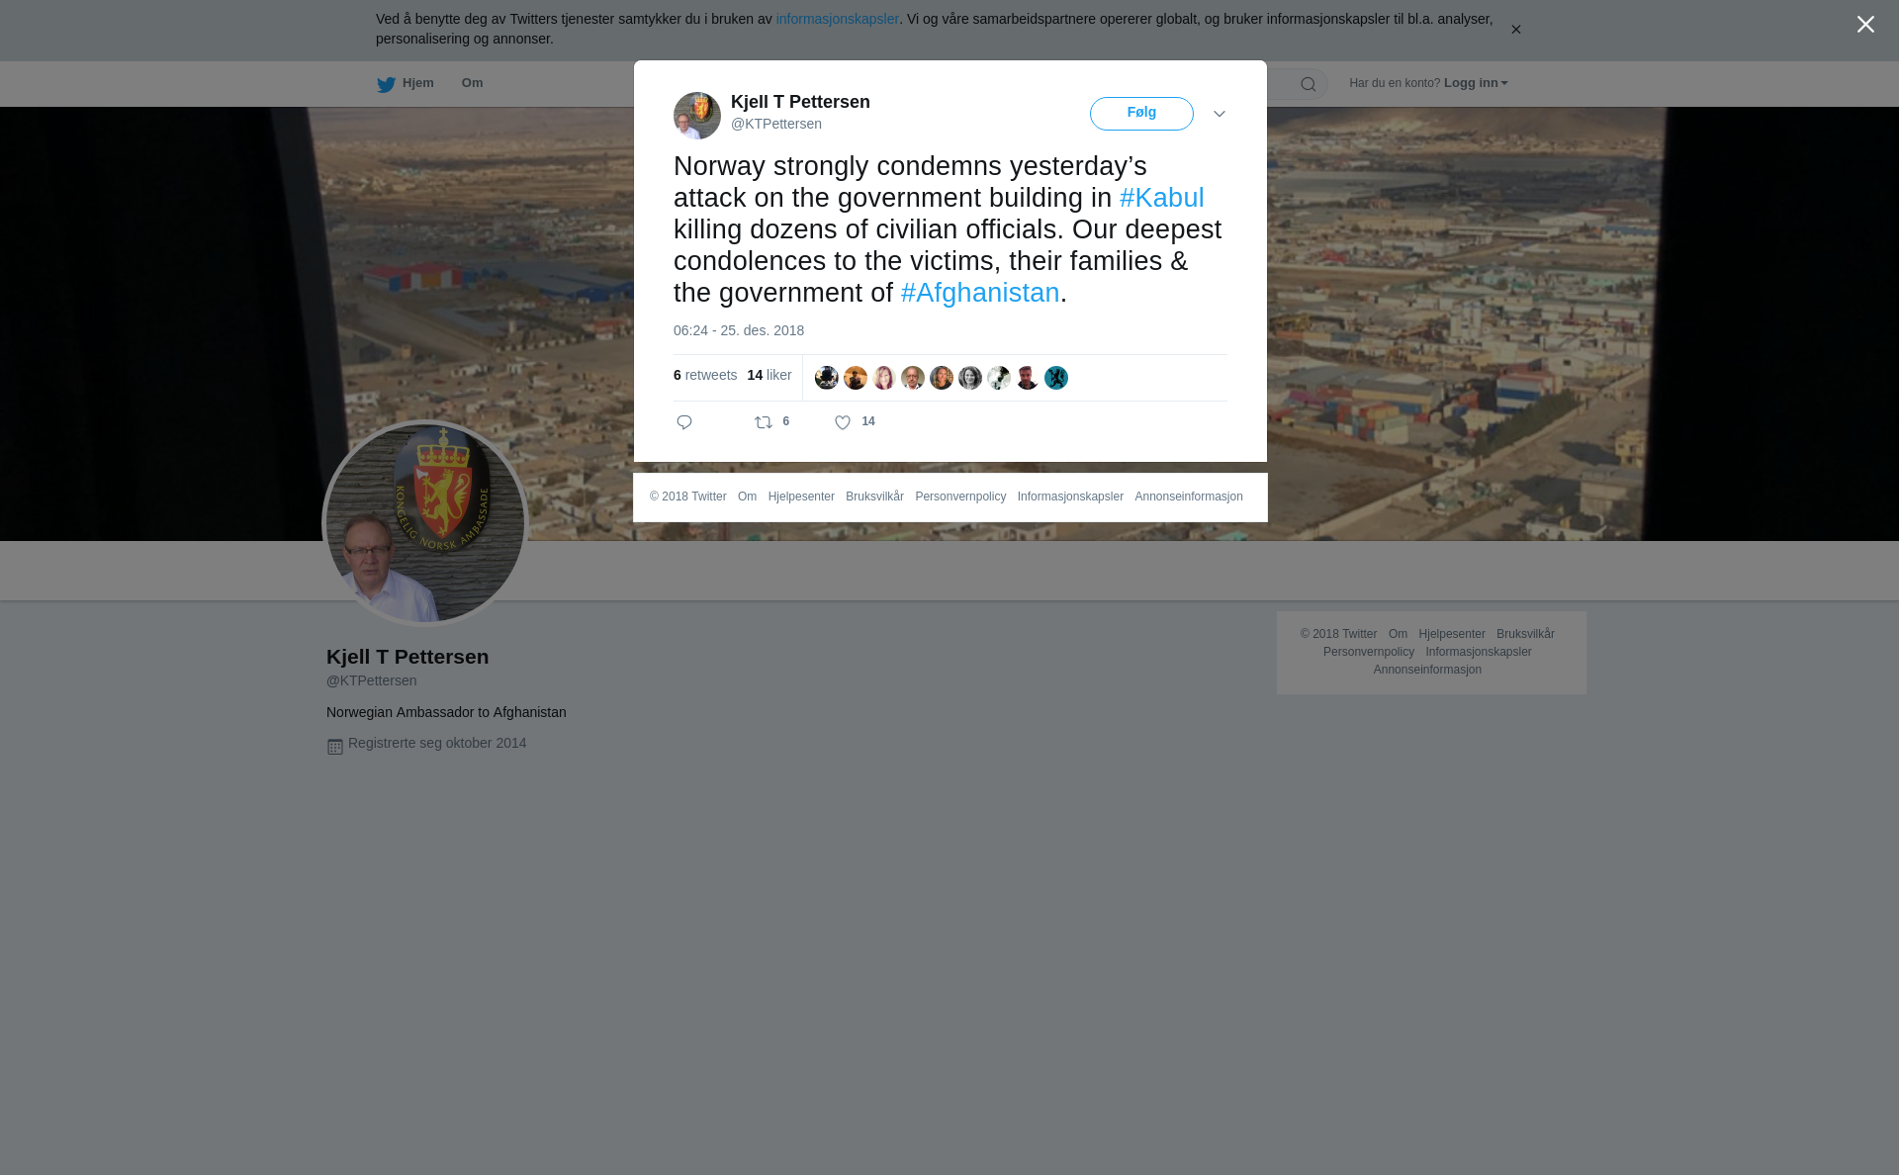Viewport: 1899px width, 1175px height.
Task: Dismiss the cookie notice banner
Action: click(x=1515, y=30)
